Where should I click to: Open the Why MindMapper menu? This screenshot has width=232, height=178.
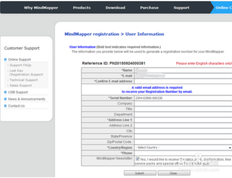coord(41,8)
